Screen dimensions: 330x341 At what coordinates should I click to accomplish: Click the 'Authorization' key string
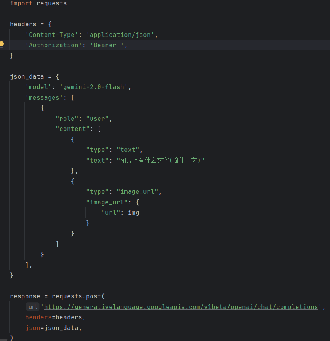(54, 45)
